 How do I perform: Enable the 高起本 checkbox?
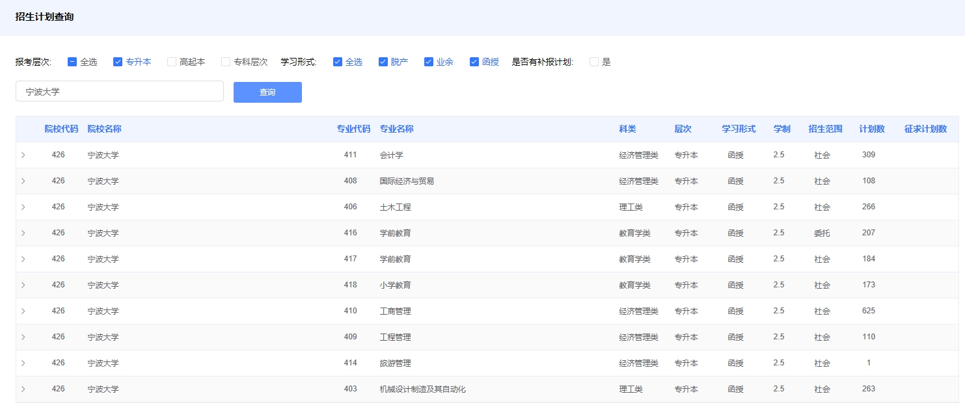pyautogui.click(x=172, y=62)
